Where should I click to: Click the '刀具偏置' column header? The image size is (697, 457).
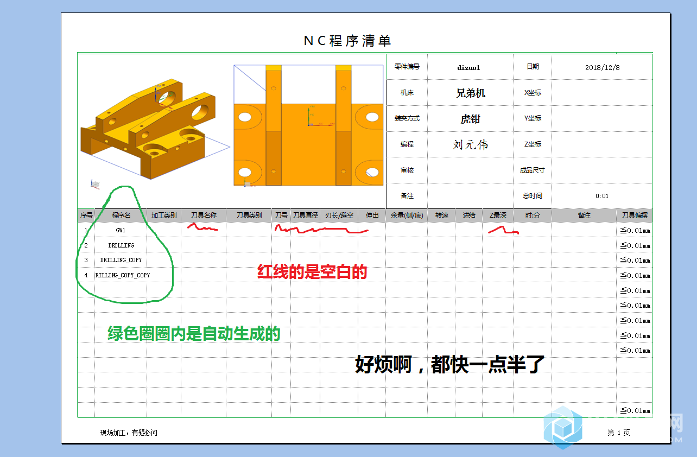click(x=635, y=215)
